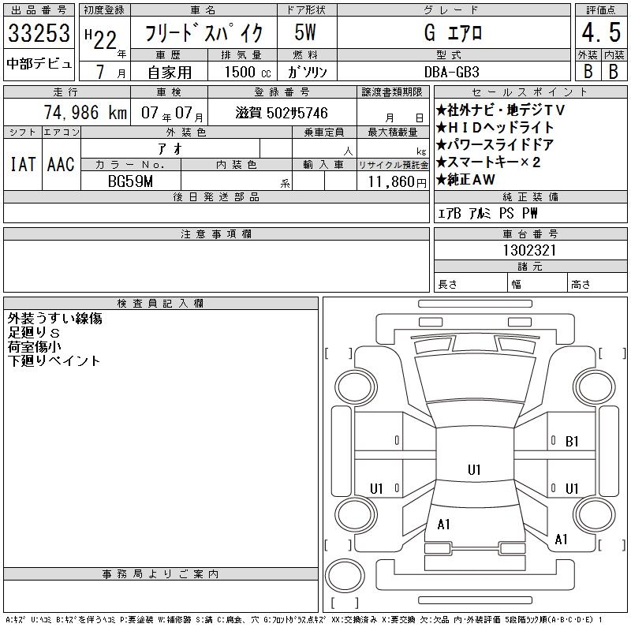Click the empty 内装色 field
Viewport: 631px width, 631px height.
point(237,181)
